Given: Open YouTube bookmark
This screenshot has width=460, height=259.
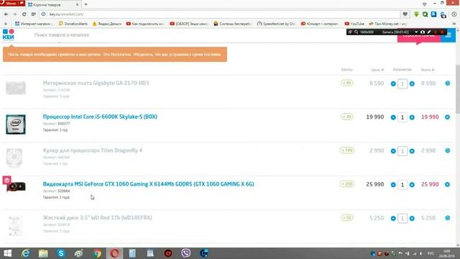Looking at the screenshot, I should tap(354, 24).
